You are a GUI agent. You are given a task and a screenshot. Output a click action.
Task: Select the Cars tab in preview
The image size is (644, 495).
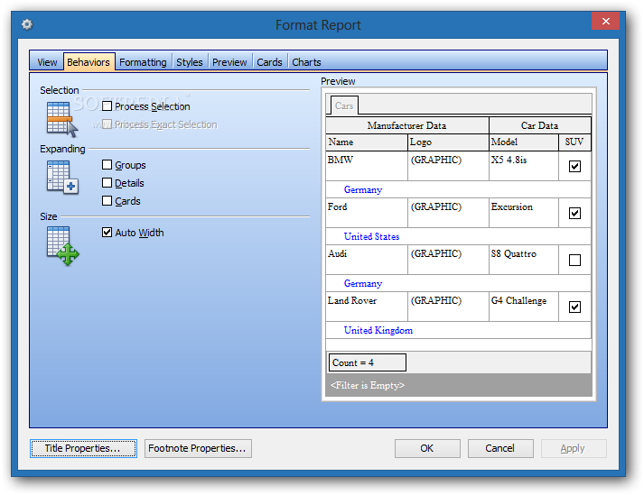[x=344, y=105]
